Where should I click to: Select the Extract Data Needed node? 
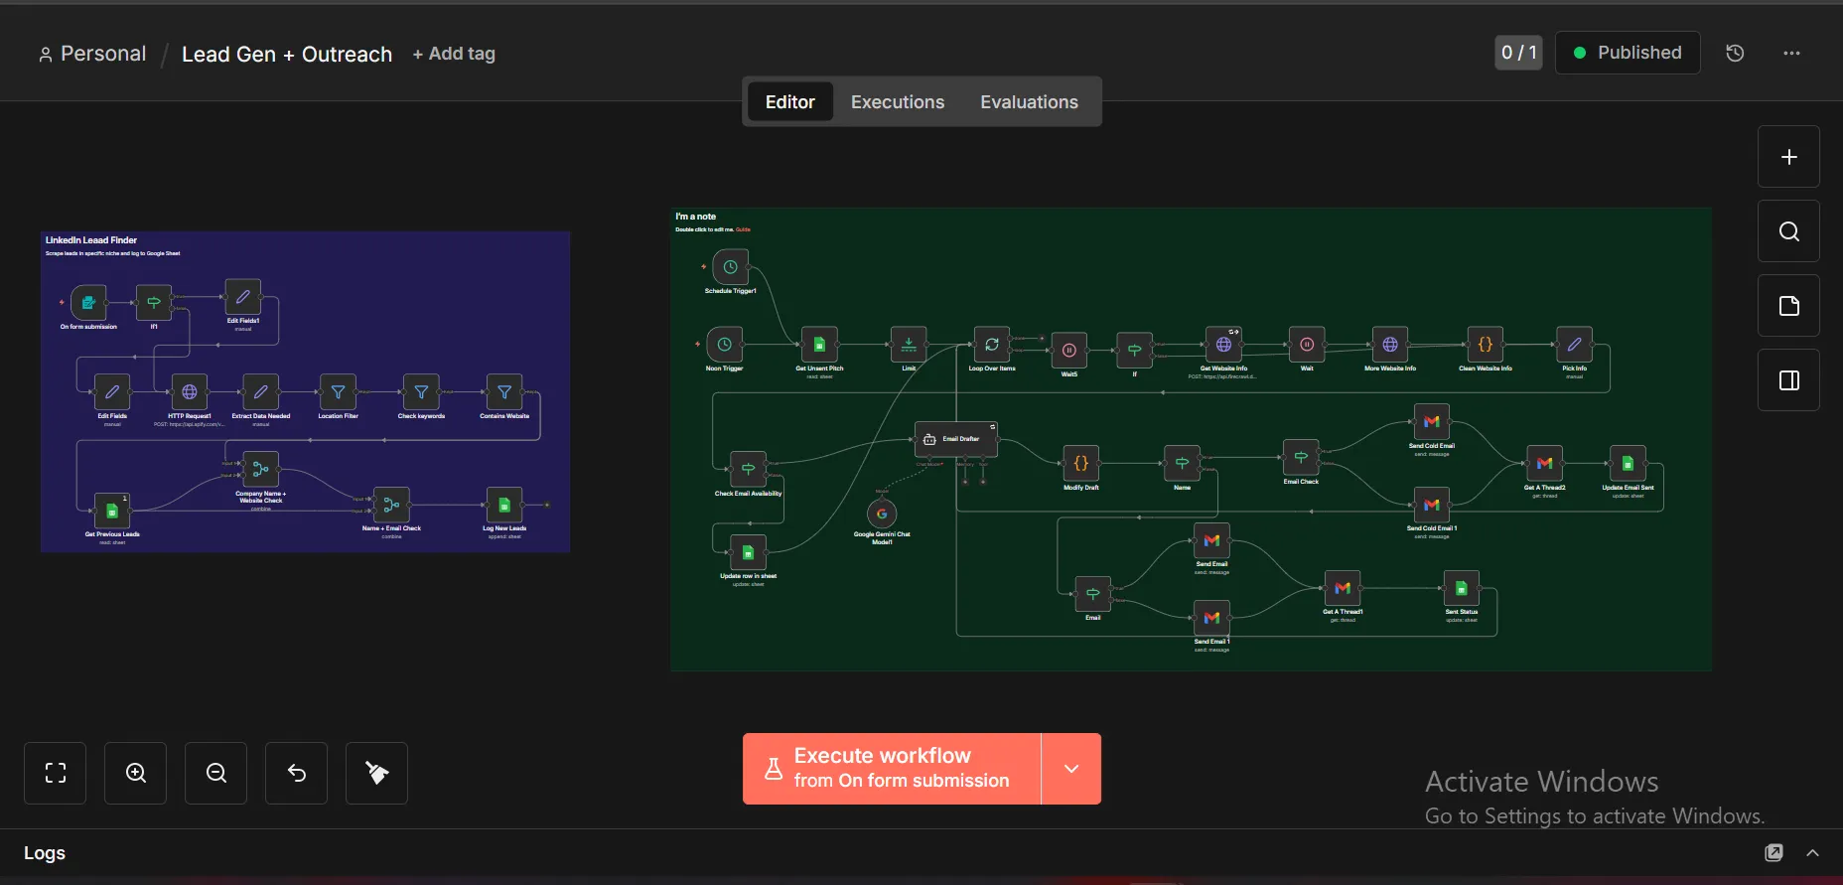pos(260,392)
